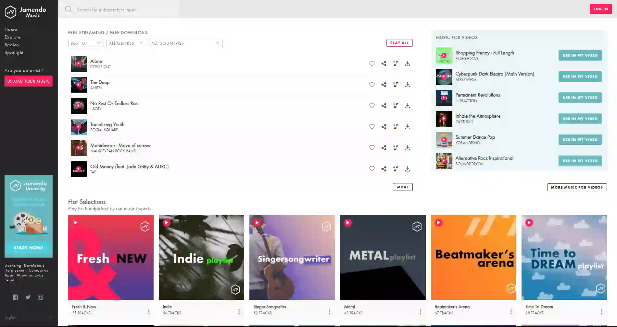Play Inhale the Atmosphere thumbnail
Screen dimensions: 617x327
click(x=444, y=119)
